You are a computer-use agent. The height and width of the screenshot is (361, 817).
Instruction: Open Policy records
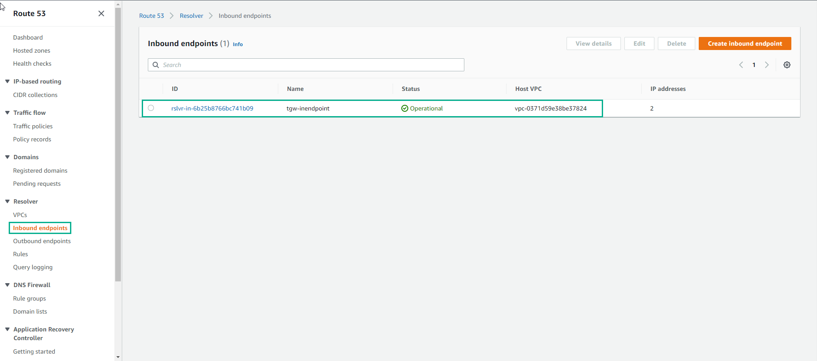tap(32, 139)
